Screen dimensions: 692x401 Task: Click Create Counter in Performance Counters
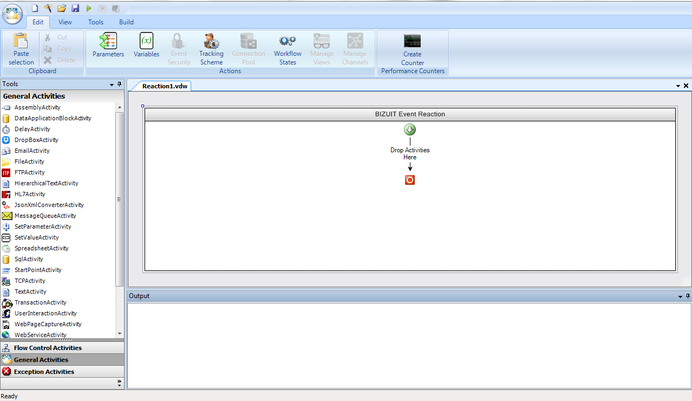tap(413, 49)
